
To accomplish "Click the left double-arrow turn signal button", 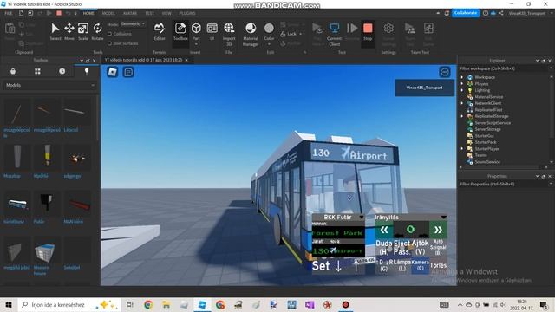I will pos(384,230).
